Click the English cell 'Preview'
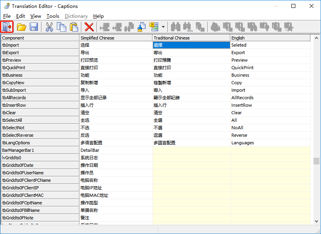This screenshot has height=234, width=321. click(x=270, y=60)
